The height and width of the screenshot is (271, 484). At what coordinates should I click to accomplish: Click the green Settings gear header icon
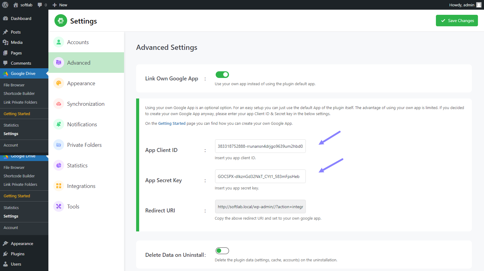(x=61, y=21)
